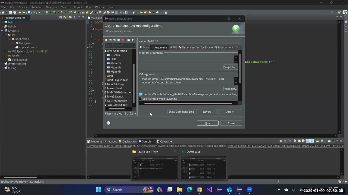This screenshot has width=348, height=195.
Task: Open the Problems view tab
Action: 95,141
